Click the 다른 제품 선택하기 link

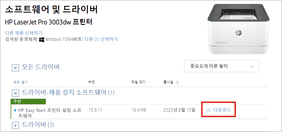(x=24, y=33)
